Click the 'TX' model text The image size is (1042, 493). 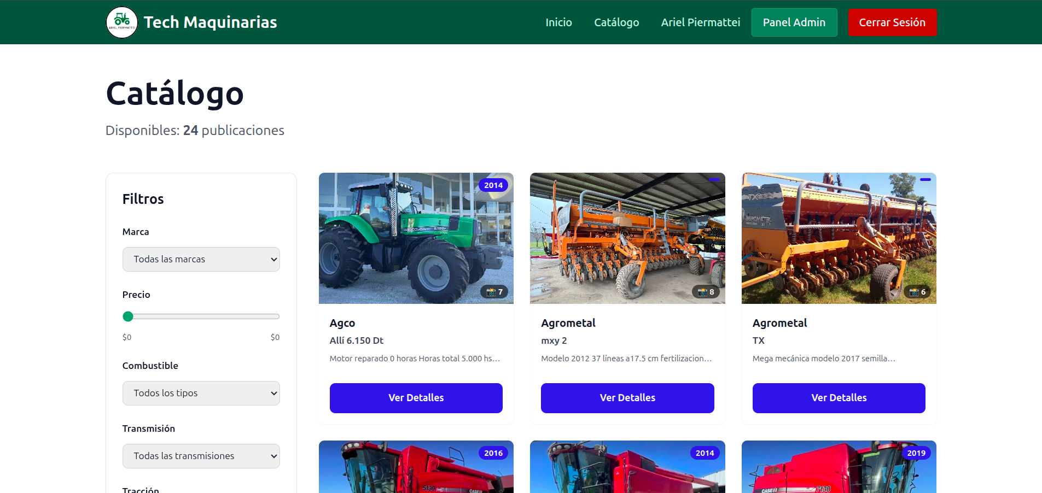(x=759, y=341)
